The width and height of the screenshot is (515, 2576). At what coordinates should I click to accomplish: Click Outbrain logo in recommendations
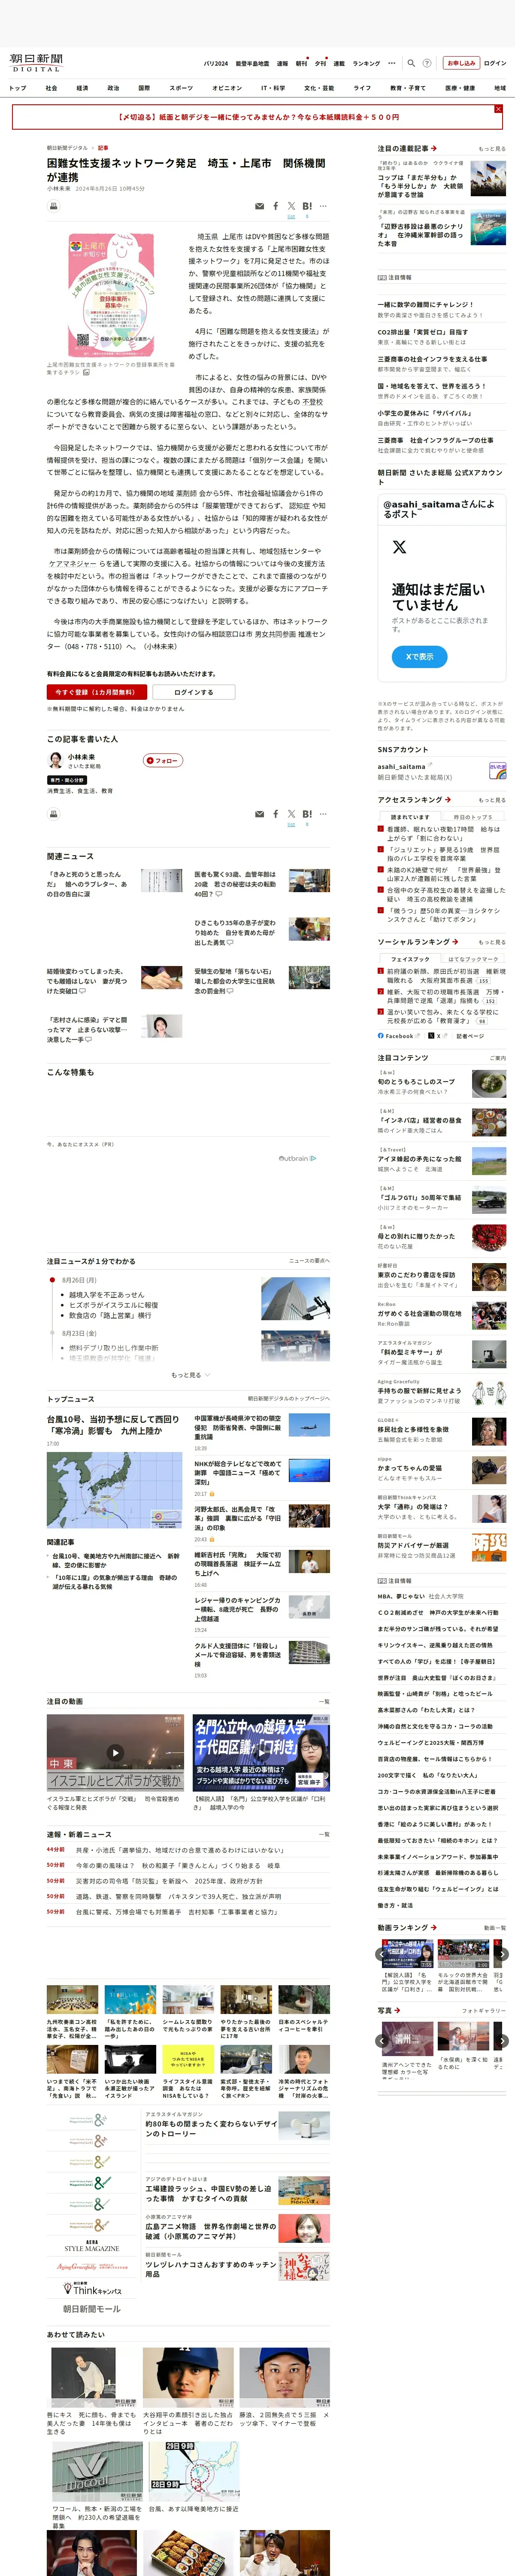pos(297,1158)
